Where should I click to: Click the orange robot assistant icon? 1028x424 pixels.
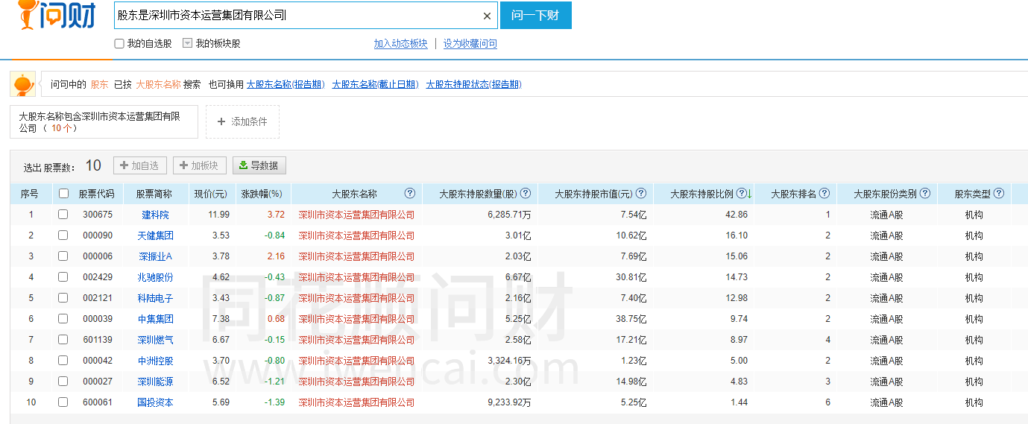(22, 84)
